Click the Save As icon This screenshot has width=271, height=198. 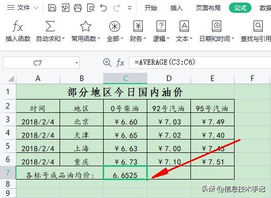click(x=65, y=8)
